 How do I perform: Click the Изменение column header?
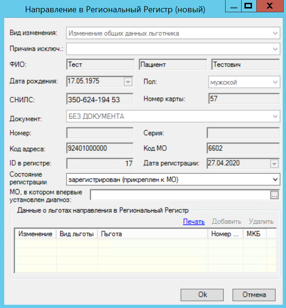(x=35, y=234)
